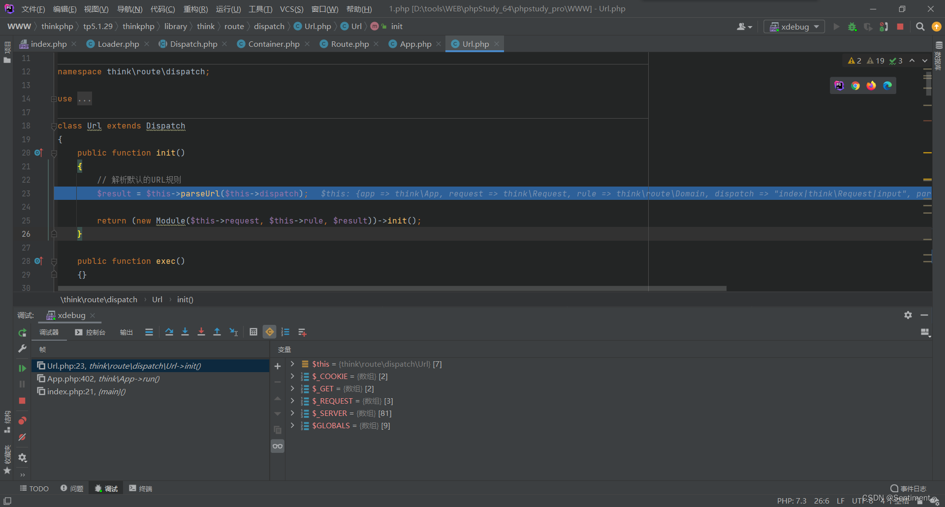The width and height of the screenshot is (945, 507).
Task: Open in Edge browser icon
Action: pos(887,86)
